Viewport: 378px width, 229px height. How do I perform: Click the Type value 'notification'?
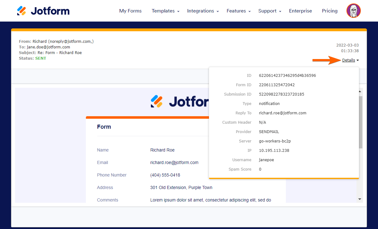click(x=269, y=104)
